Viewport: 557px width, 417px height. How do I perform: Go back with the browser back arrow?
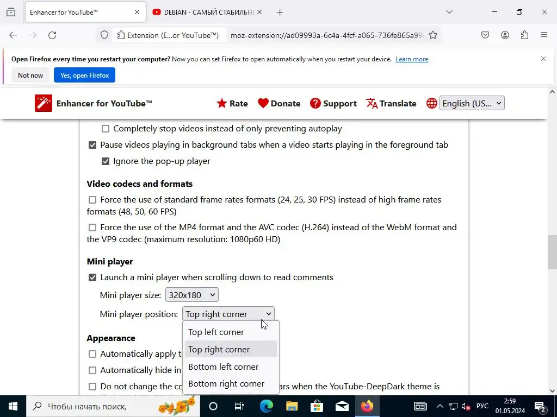tap(13, 35)
